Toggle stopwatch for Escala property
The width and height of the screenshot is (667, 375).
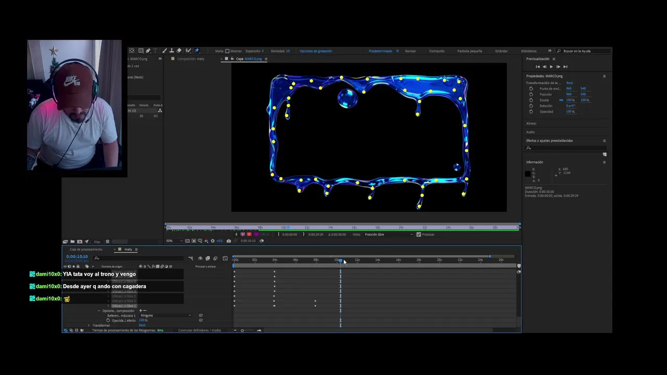531,100
